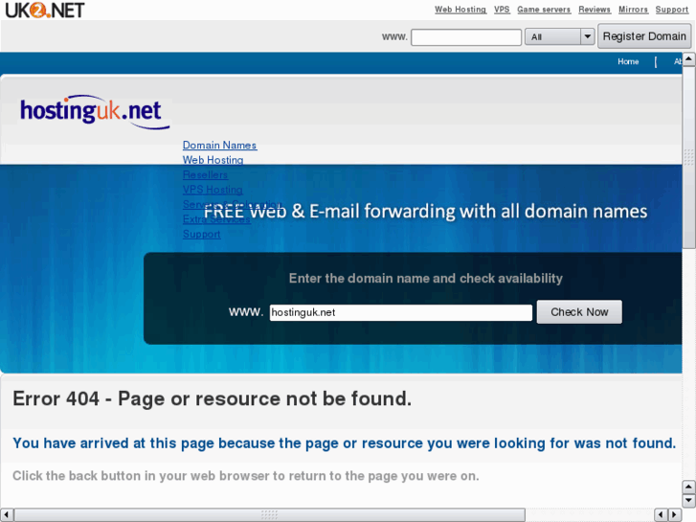Open the Web Hosting menu link under logo
Screen dimensions: 696x522
tap(213, 160)
